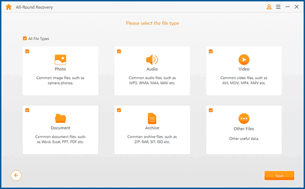Toggle the Archive card checkbox
The height and width of the screenshot is (189, 305).
(x=119, y=110)
